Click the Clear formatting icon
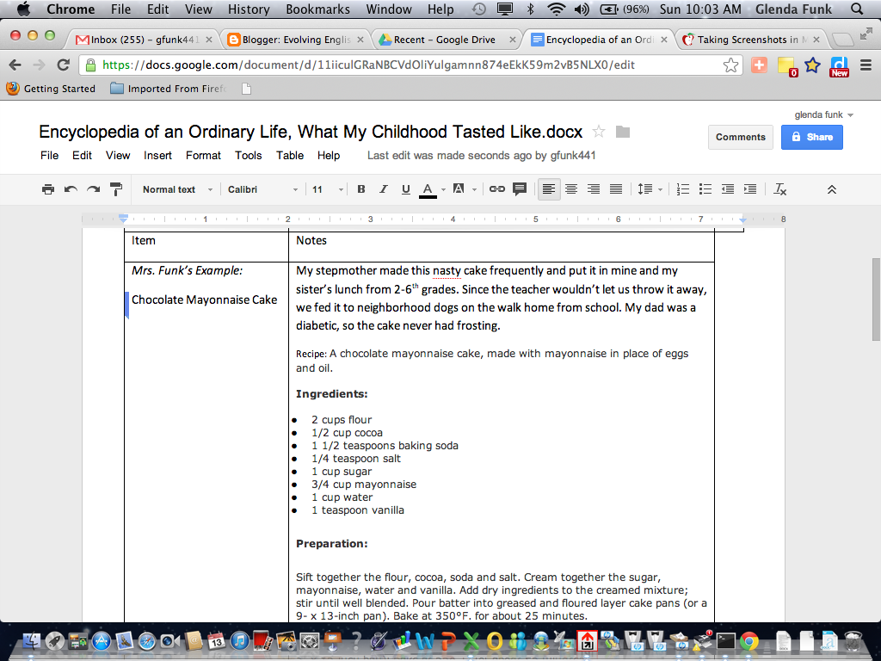Viewport: 881px width, 661px height. [779, 188]
